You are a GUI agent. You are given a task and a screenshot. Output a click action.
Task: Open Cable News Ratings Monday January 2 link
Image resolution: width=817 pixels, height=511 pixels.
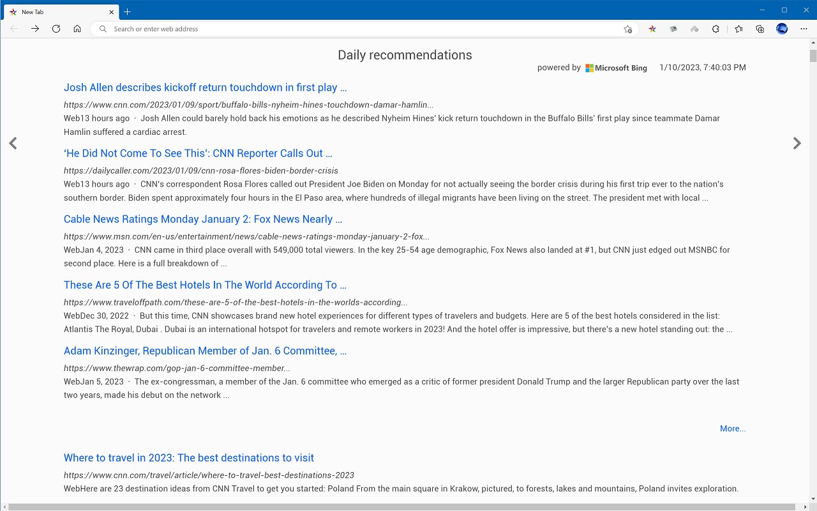coord(203,219)
